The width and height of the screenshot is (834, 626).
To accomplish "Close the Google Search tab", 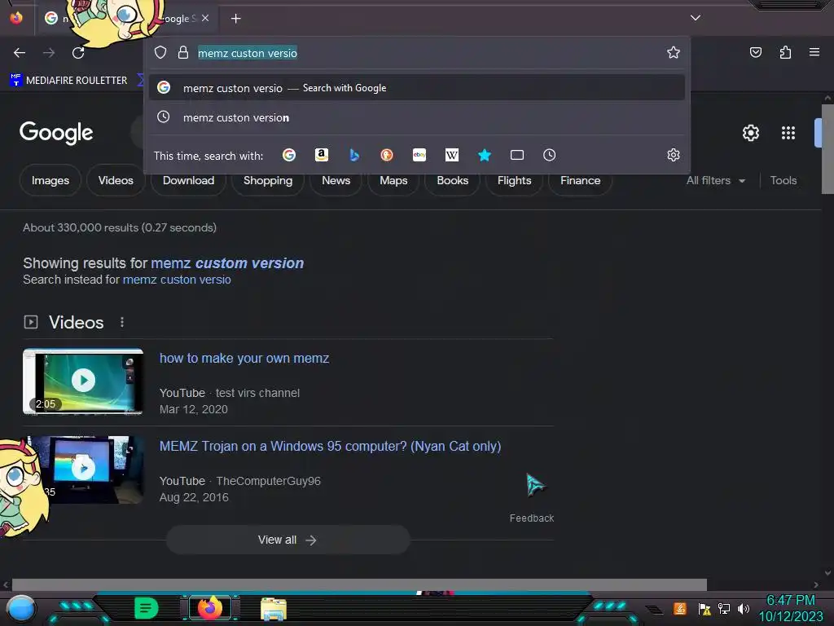I will coord(205,18).
